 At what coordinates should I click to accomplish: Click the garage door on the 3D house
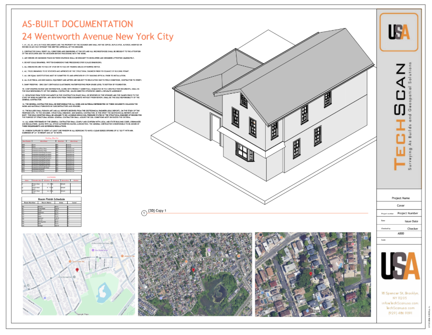[x=217, y=137]
